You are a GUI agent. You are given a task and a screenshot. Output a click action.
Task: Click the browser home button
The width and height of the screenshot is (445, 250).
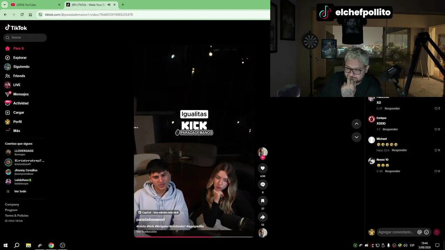point(30,15)
